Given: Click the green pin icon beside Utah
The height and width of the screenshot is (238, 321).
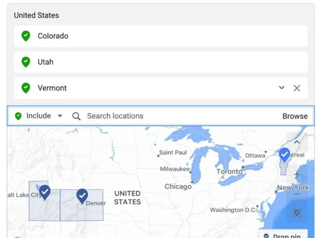Looking at the screenshot, I should pyautogui.click(x=26, y=62).
